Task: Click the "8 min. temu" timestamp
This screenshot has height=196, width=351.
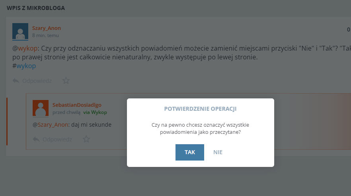Action: click(x=46, y=35)
